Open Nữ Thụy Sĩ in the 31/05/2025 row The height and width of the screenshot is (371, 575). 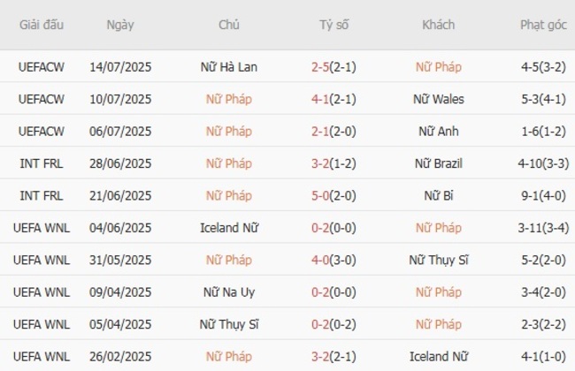[439, 260]
